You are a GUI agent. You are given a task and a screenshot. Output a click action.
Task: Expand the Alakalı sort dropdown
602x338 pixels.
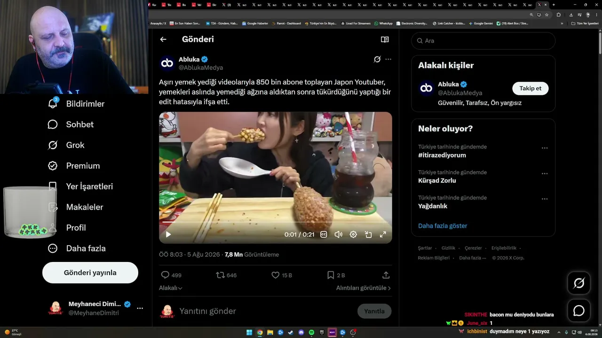pos(171,288)
